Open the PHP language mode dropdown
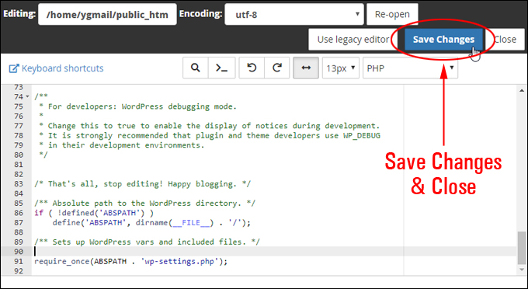 (x=410, y=68)
